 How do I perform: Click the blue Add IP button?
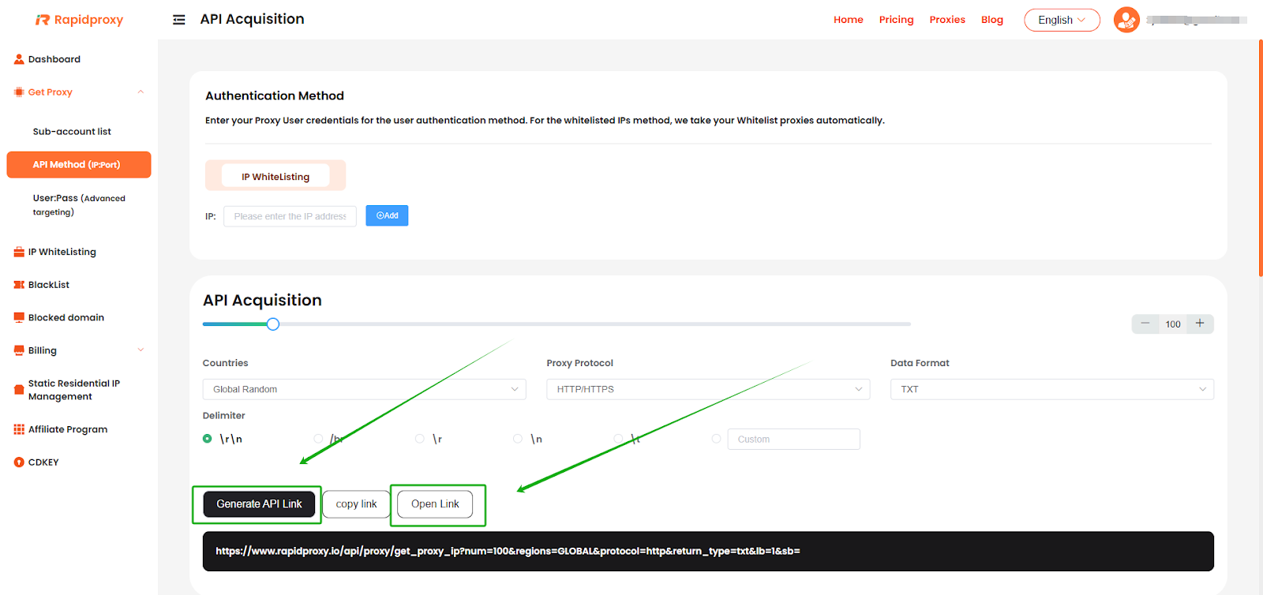[x=387, y=215]
